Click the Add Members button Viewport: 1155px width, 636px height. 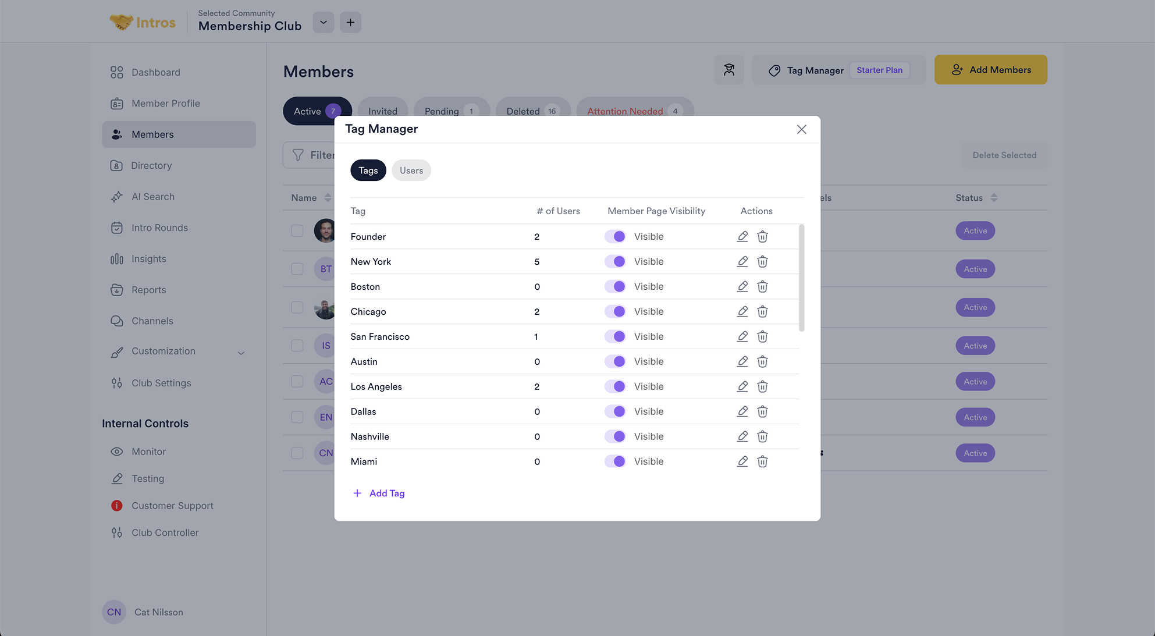[x=990, y=70]
